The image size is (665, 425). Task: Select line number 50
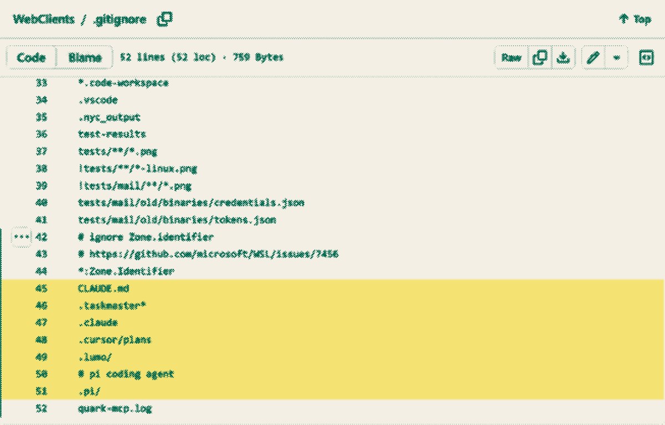(42, 374)
